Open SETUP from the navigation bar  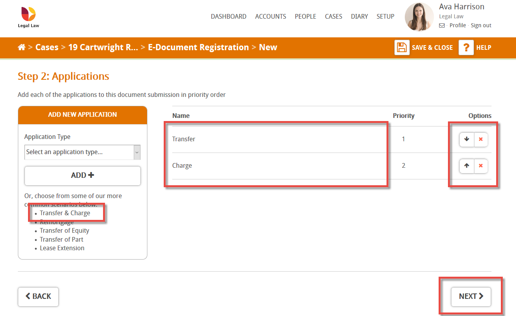click(x=385, y=16)
